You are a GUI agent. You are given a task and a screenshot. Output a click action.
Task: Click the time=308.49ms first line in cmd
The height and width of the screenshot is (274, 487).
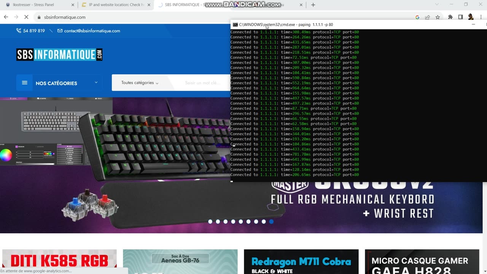click(x=294, y=32)
